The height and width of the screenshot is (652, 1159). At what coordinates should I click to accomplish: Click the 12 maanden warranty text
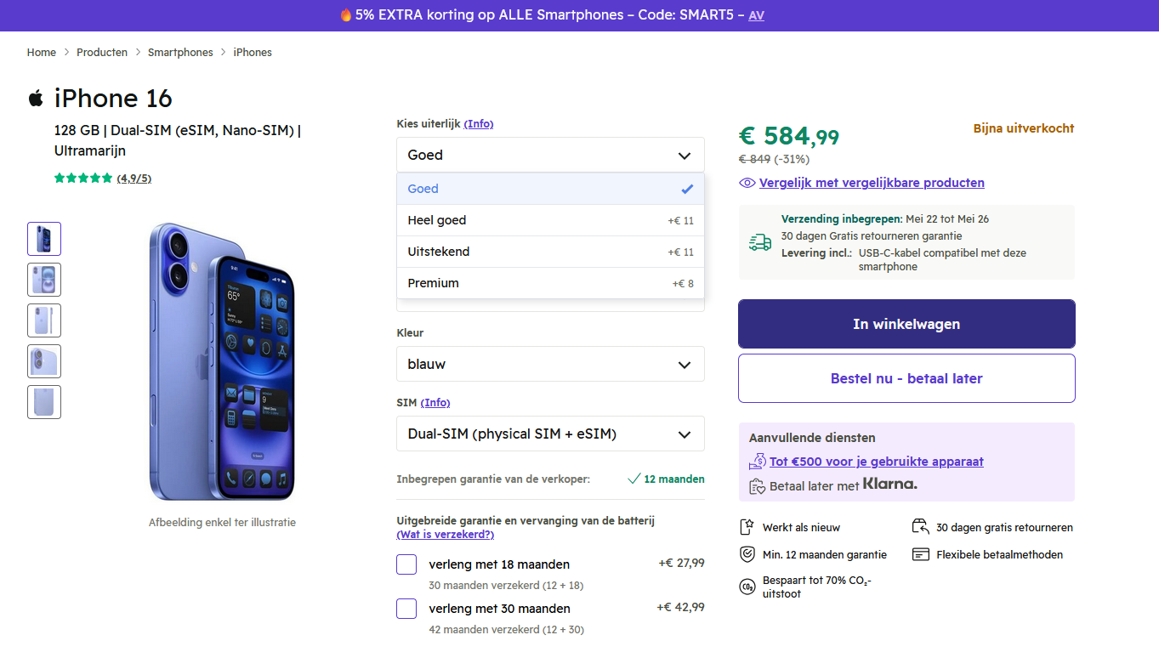674,479
